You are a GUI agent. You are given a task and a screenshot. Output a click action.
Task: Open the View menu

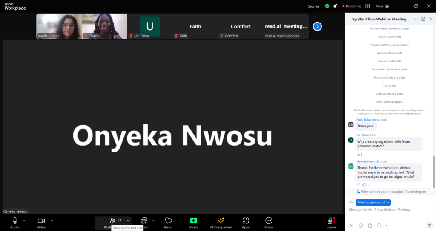coord(382,6)
